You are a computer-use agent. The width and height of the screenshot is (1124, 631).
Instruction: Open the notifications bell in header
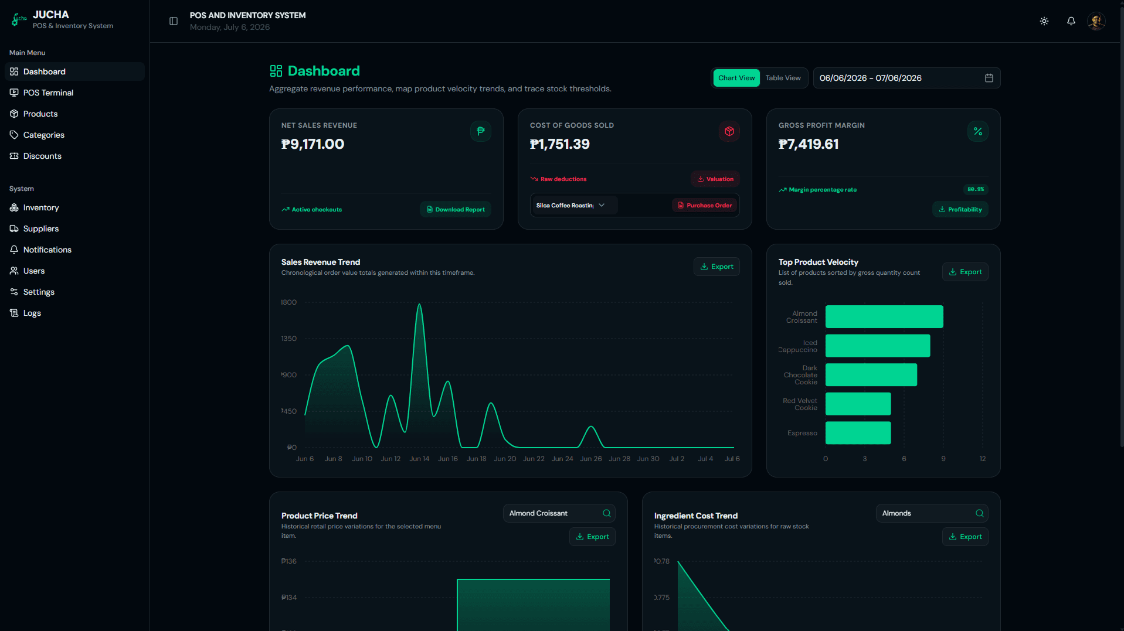(x=1071, y=21)
